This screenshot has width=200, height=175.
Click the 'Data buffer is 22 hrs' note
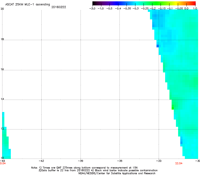pyautogui.click(x=98, y=170)
